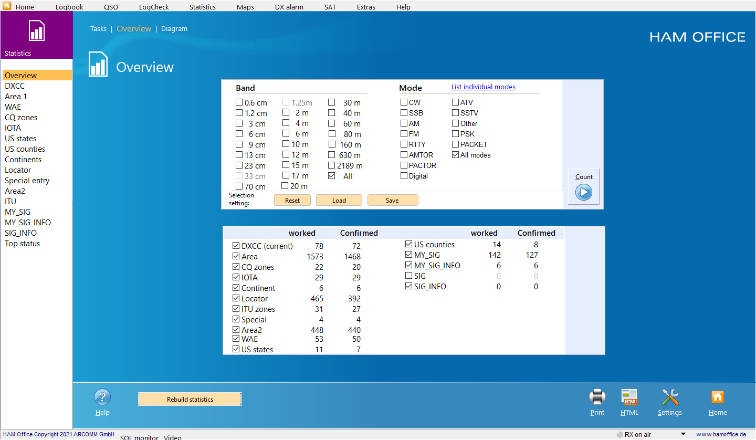Click the Home house icon in menu bar
756x440 pixels.
(x=7, y=6)
